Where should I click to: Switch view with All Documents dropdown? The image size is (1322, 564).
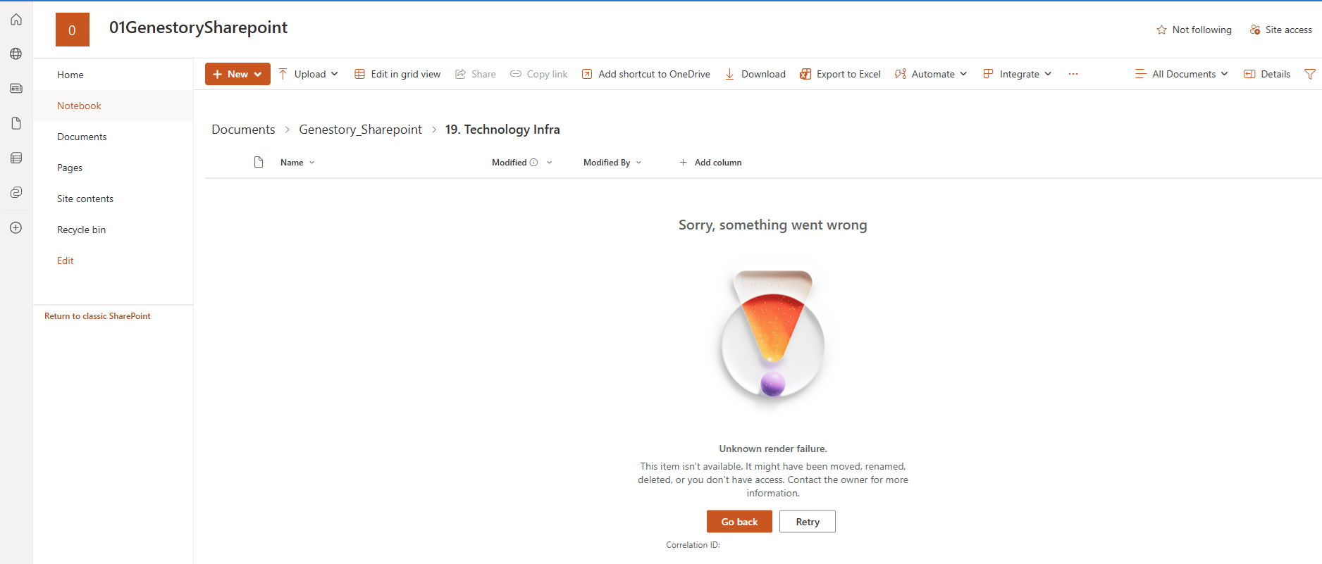(1182, 74)
